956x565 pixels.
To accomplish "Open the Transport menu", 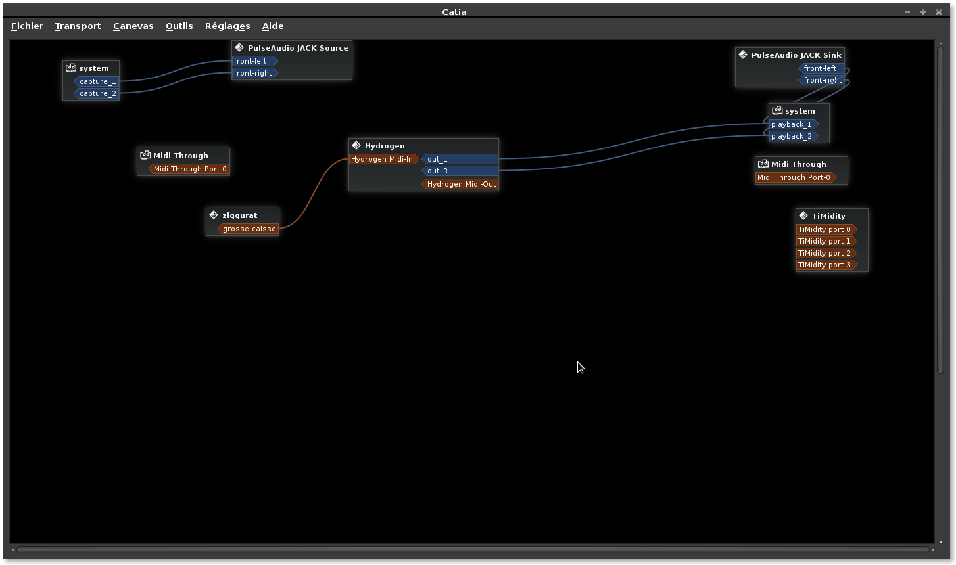I will 78,26.
